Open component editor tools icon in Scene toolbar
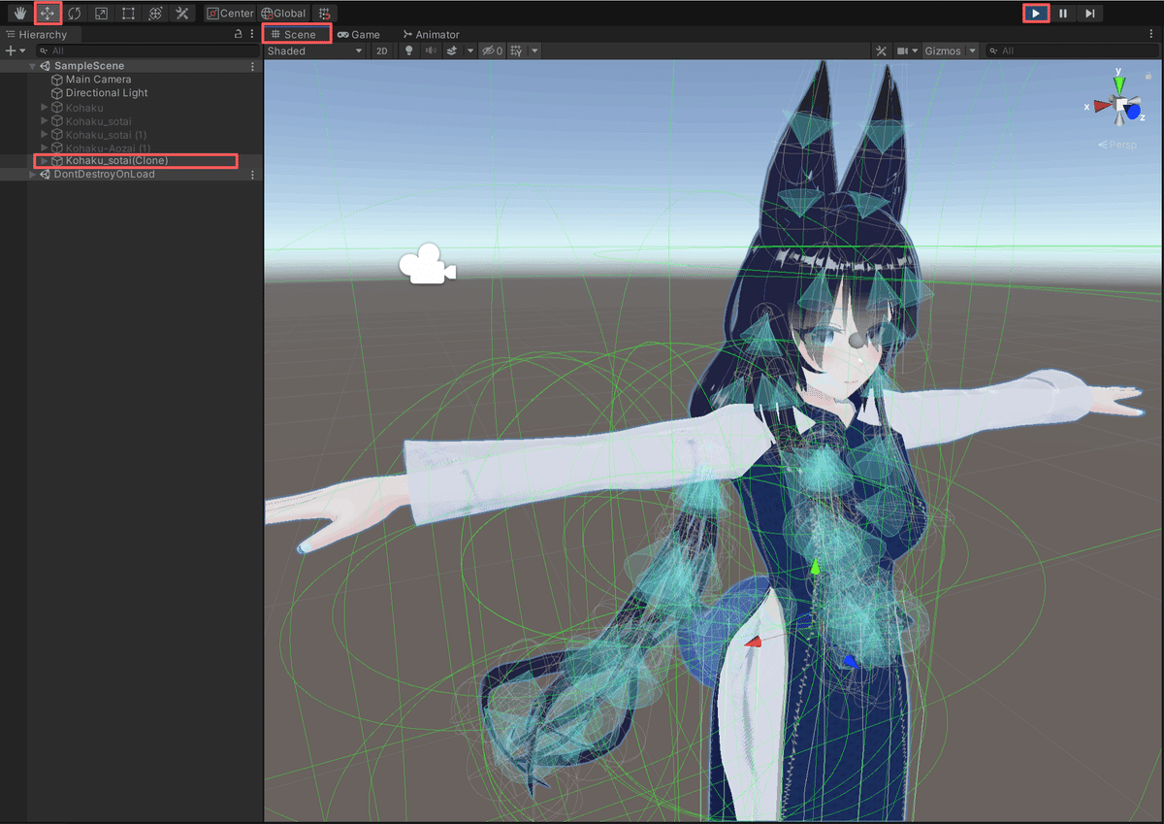 [x=881, y=50]
